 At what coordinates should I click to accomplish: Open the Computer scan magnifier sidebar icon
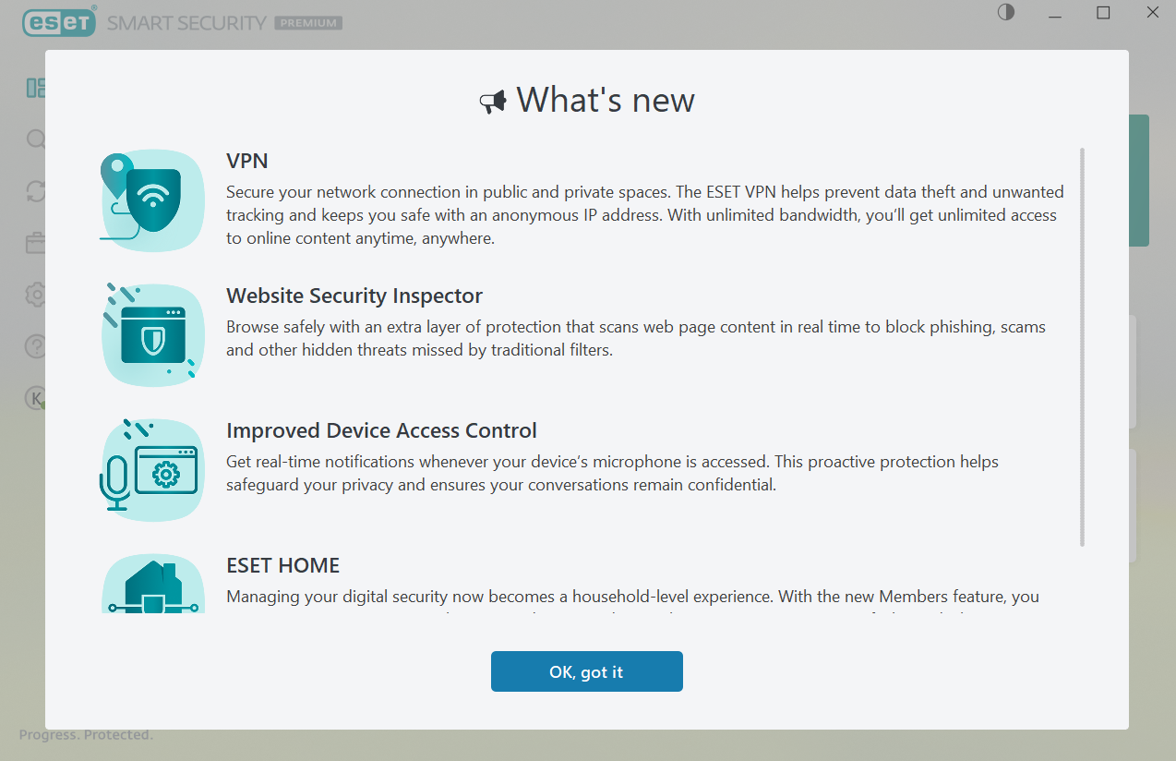point(36,139)
